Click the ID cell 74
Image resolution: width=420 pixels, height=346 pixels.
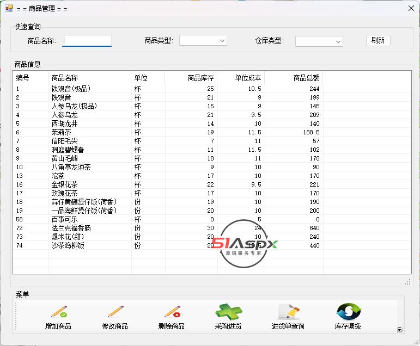[x=19, y=245]
